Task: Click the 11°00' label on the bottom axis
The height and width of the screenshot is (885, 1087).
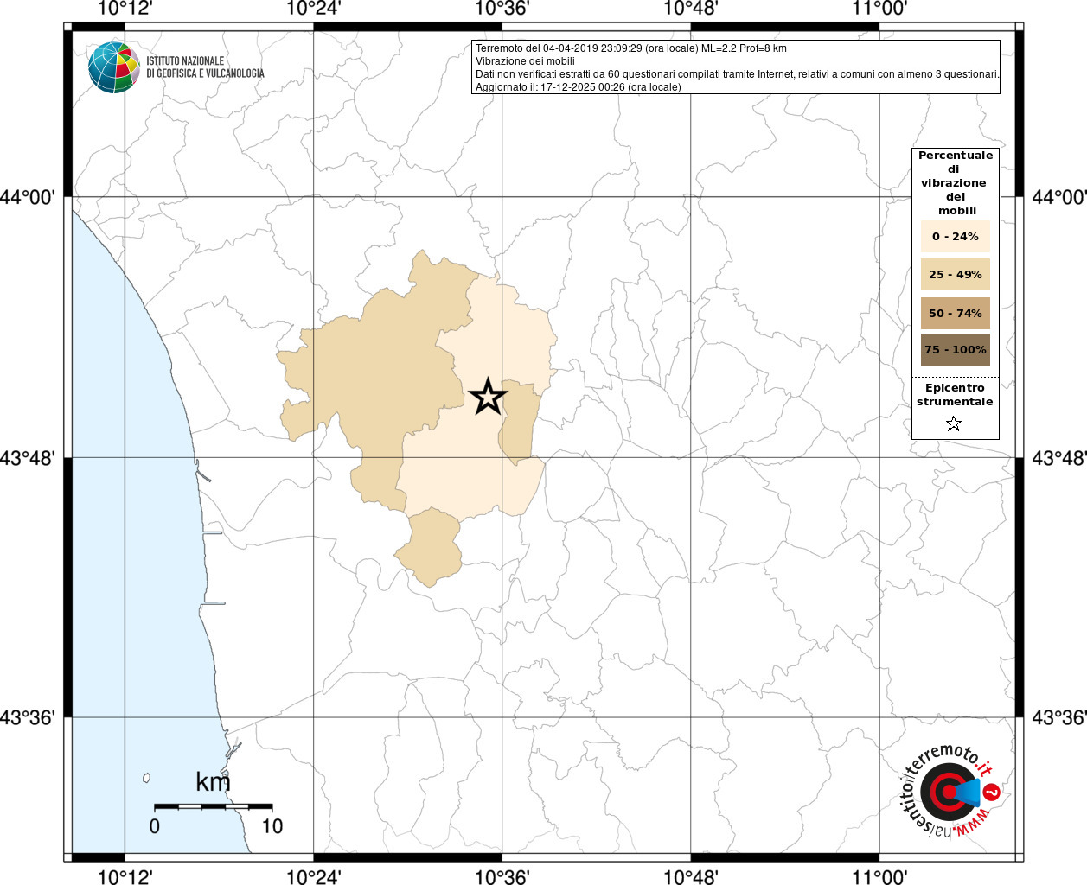Action: [879, 877]
